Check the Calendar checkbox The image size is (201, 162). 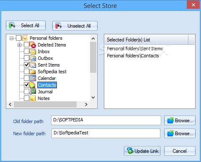point(26,78)
